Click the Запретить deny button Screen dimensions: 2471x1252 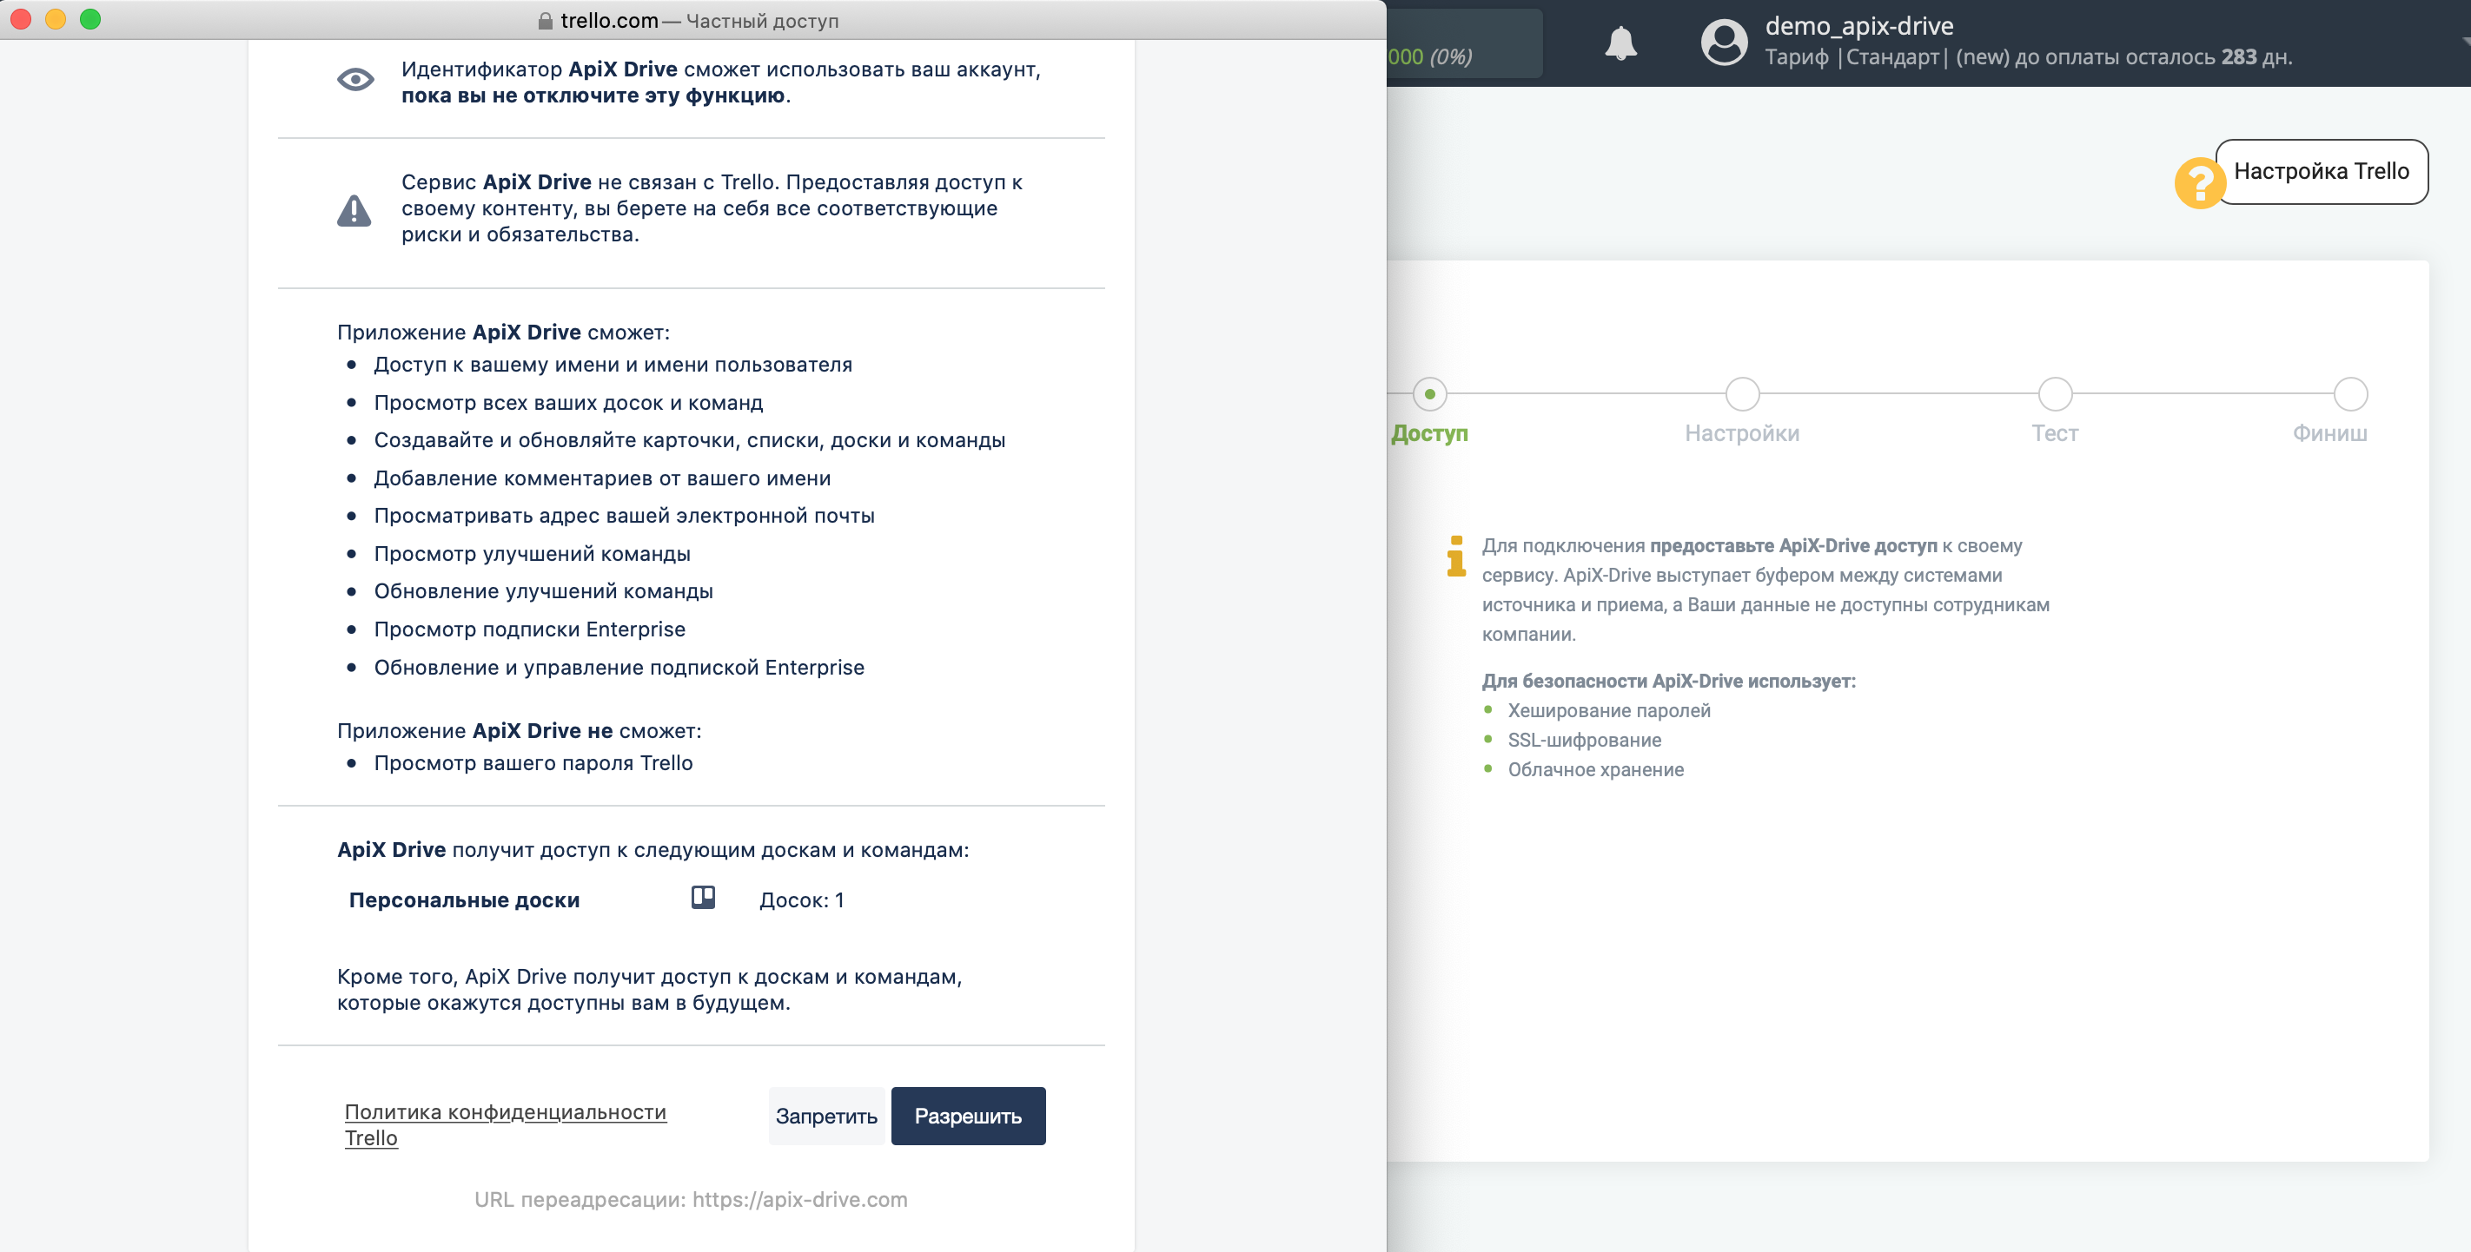pyautogui.click(x=826, y=1116)
